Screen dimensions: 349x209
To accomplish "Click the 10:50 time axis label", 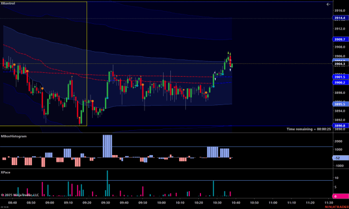I will pyautogui.click(x=255, y=202).
